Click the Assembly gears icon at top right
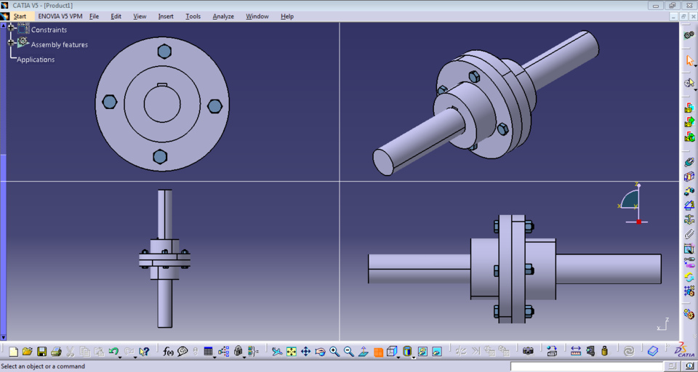698x372 pixels. click(689, 35)
